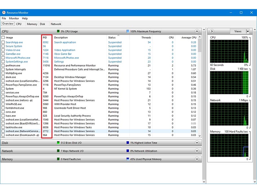Click the green Disk I/O indicator square
Screen dimensions: 257x193
pyautogui.click(x=58, y=142)
